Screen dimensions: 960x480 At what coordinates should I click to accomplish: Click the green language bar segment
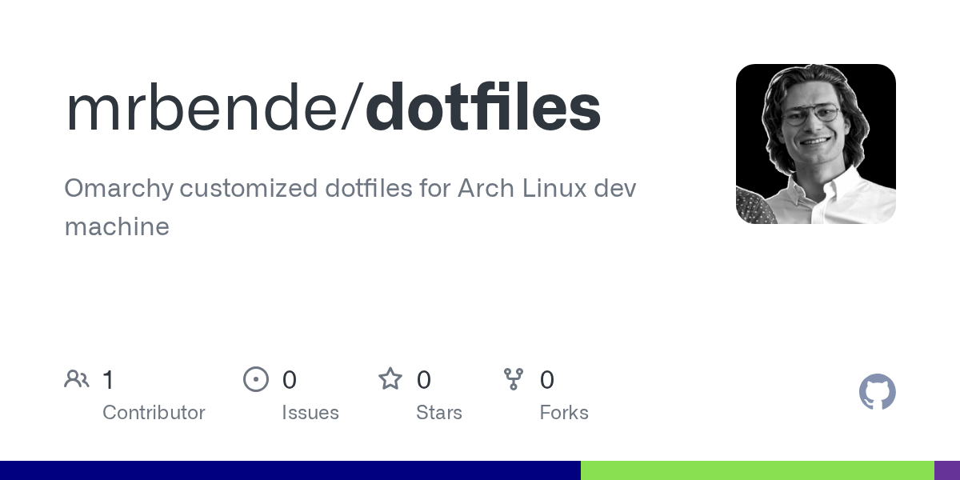click(758, 470)
